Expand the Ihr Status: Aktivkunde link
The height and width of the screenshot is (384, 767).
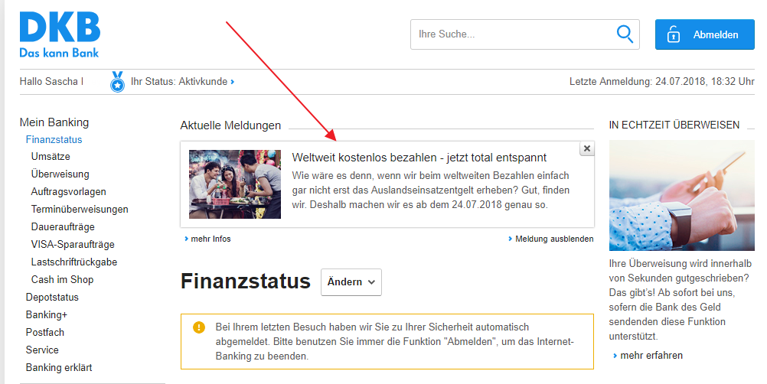(182, 81)
